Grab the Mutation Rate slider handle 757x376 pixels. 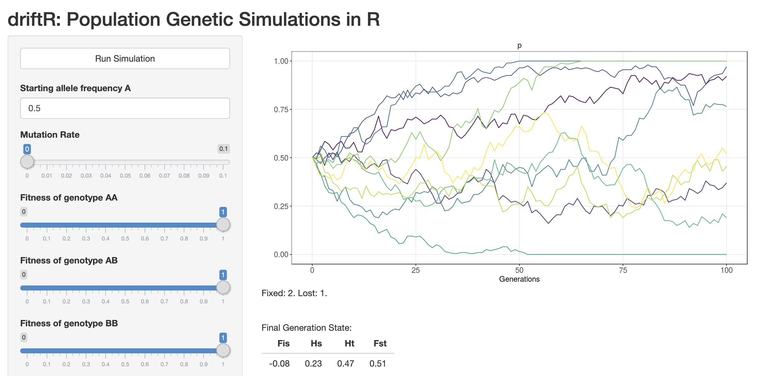pyautogui.click(x=27, y=162)
